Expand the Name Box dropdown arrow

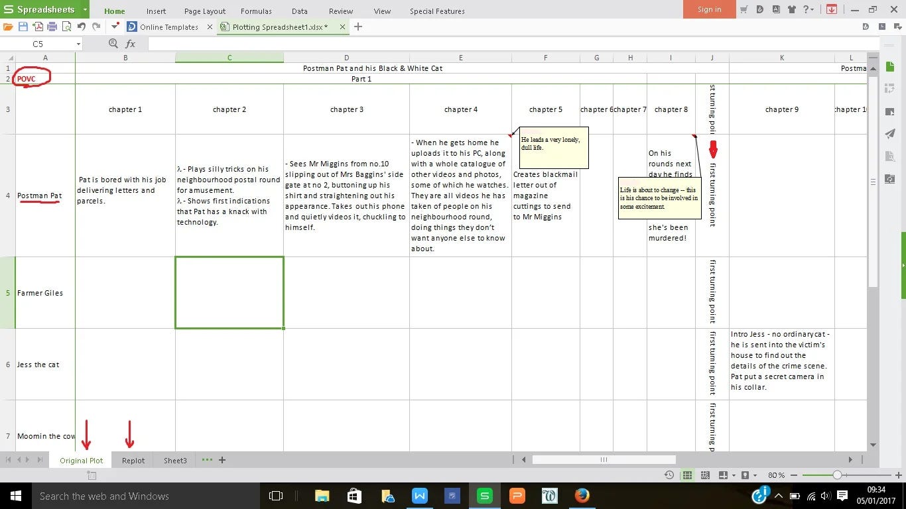coord(78,44)
